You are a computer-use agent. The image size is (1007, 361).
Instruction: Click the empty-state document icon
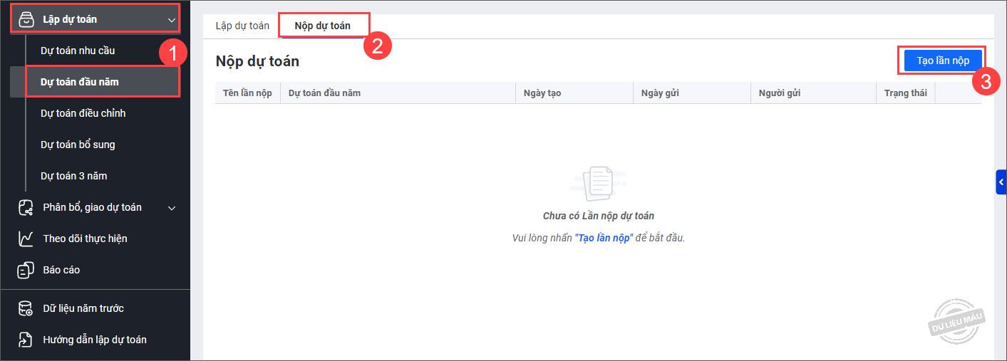click(x=597, y=184)
